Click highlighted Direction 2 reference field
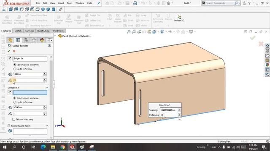 pos(30,92)
